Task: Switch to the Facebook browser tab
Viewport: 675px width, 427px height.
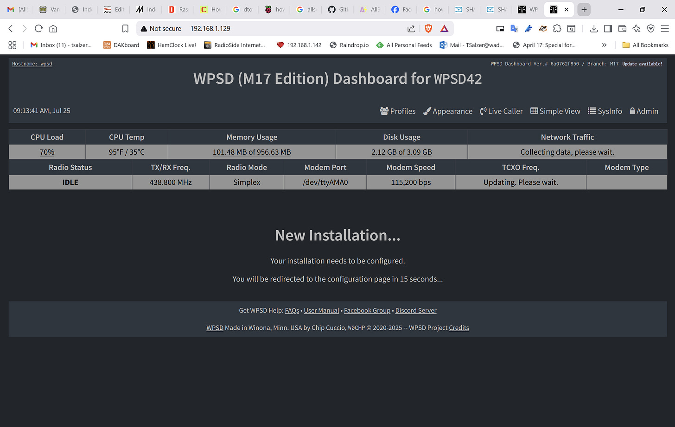Action: [x=401, y=9]
